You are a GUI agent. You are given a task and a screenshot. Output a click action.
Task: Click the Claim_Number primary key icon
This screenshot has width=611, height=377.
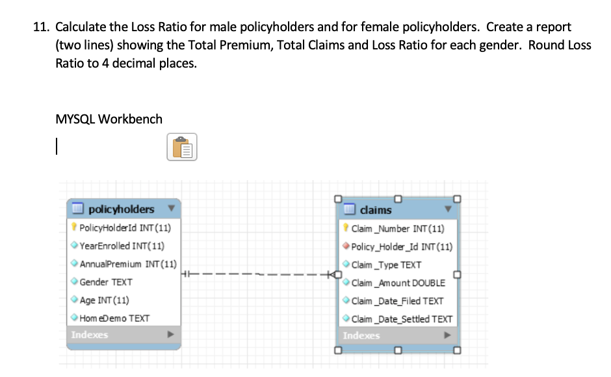tap(346, 227)
